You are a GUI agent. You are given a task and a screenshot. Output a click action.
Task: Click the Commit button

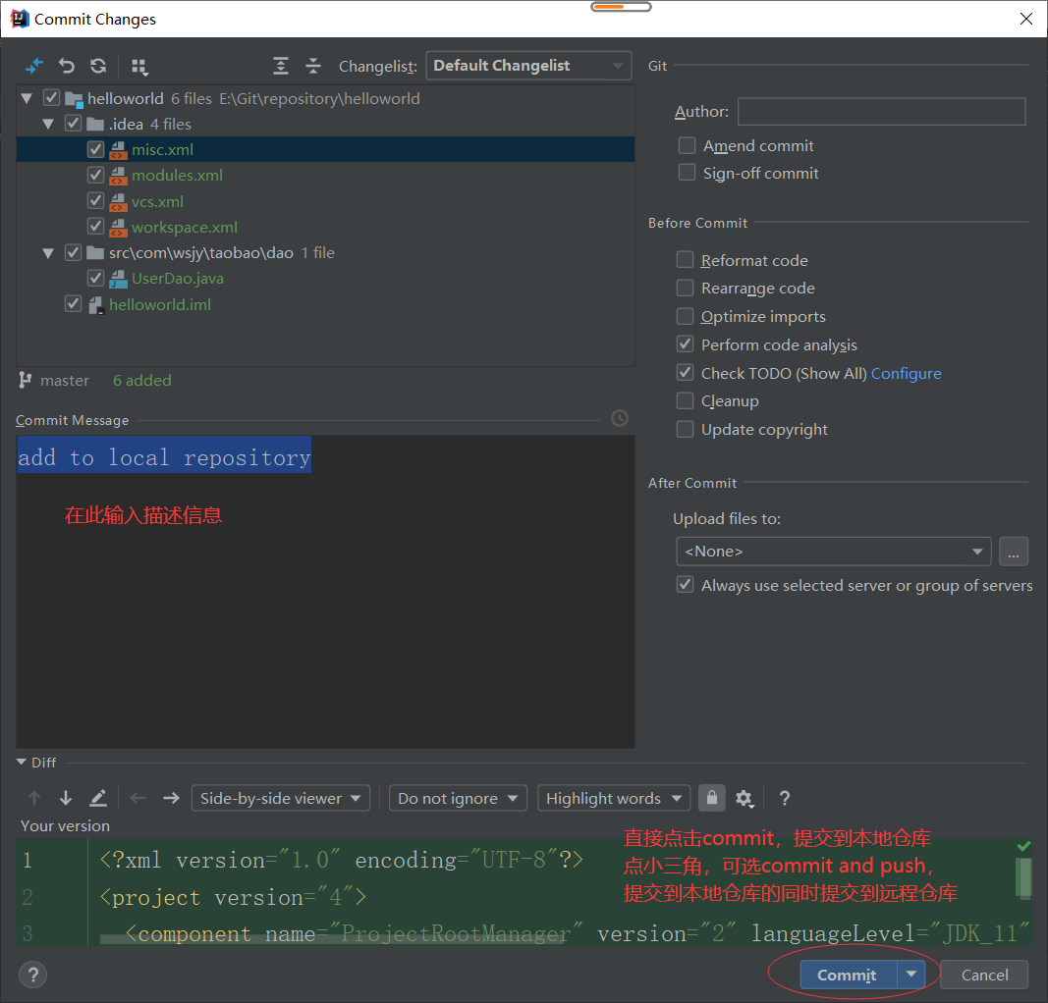click(849, 975)
